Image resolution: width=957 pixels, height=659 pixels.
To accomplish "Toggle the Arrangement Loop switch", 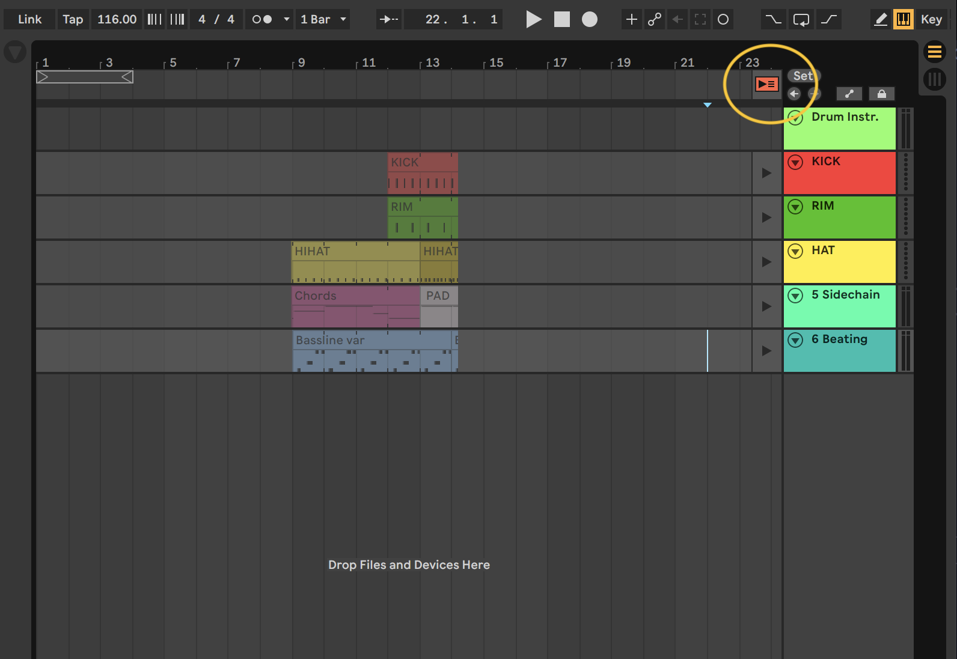I will point(801,19).
